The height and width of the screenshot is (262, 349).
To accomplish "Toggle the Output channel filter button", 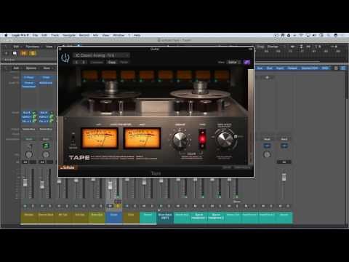I will tap(292, 68).
